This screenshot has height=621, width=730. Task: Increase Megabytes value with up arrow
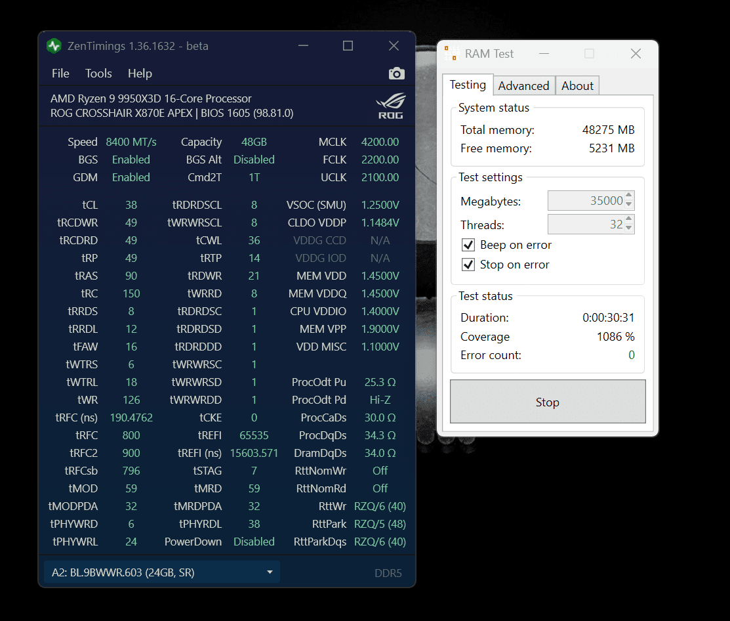point(629,195)
